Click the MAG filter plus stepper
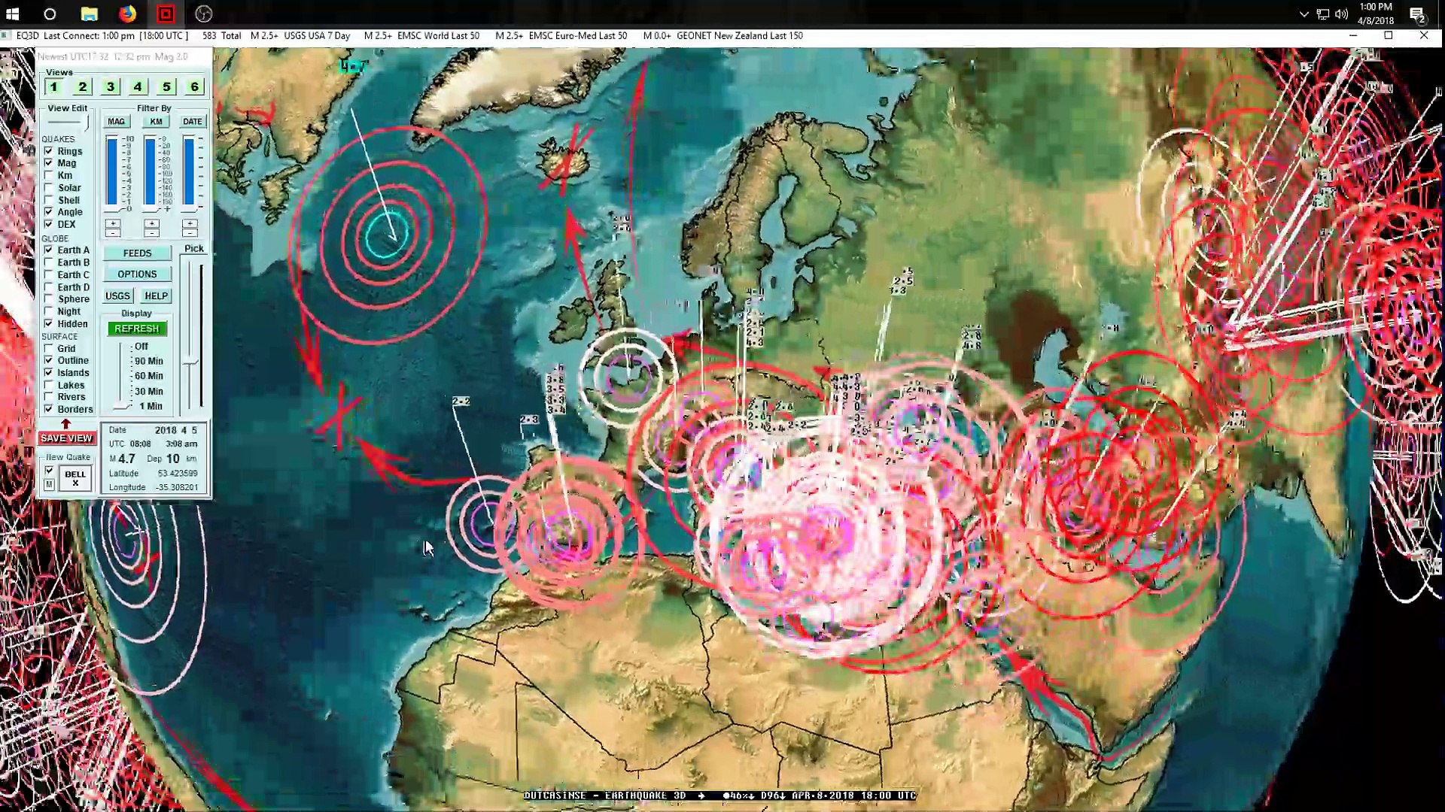 point(113,223)
